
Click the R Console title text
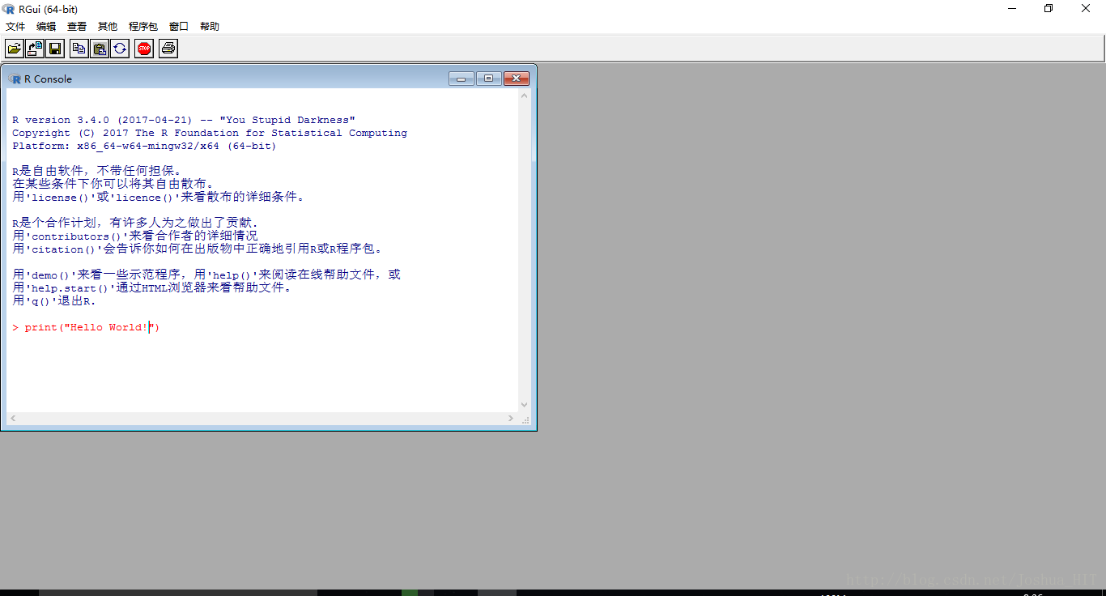(x=48, y=79)
